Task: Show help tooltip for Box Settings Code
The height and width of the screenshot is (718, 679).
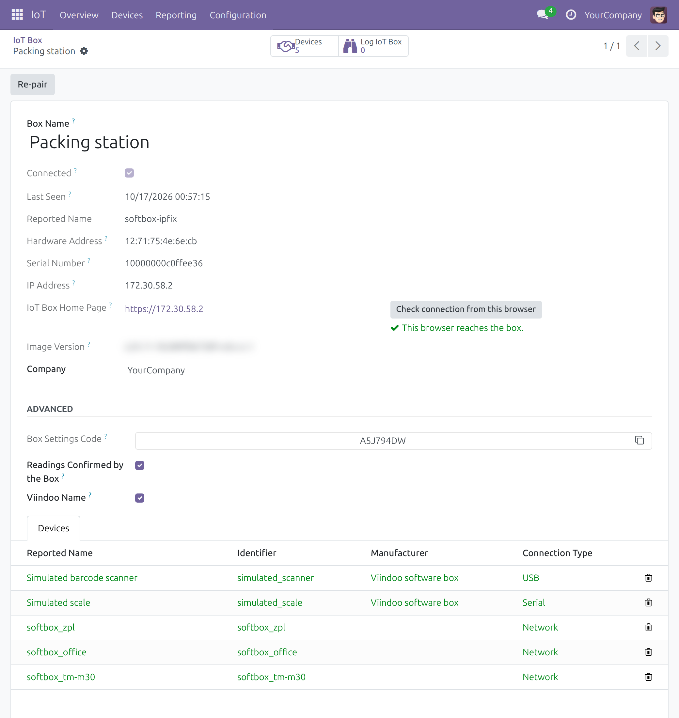Action: point(106,436)
